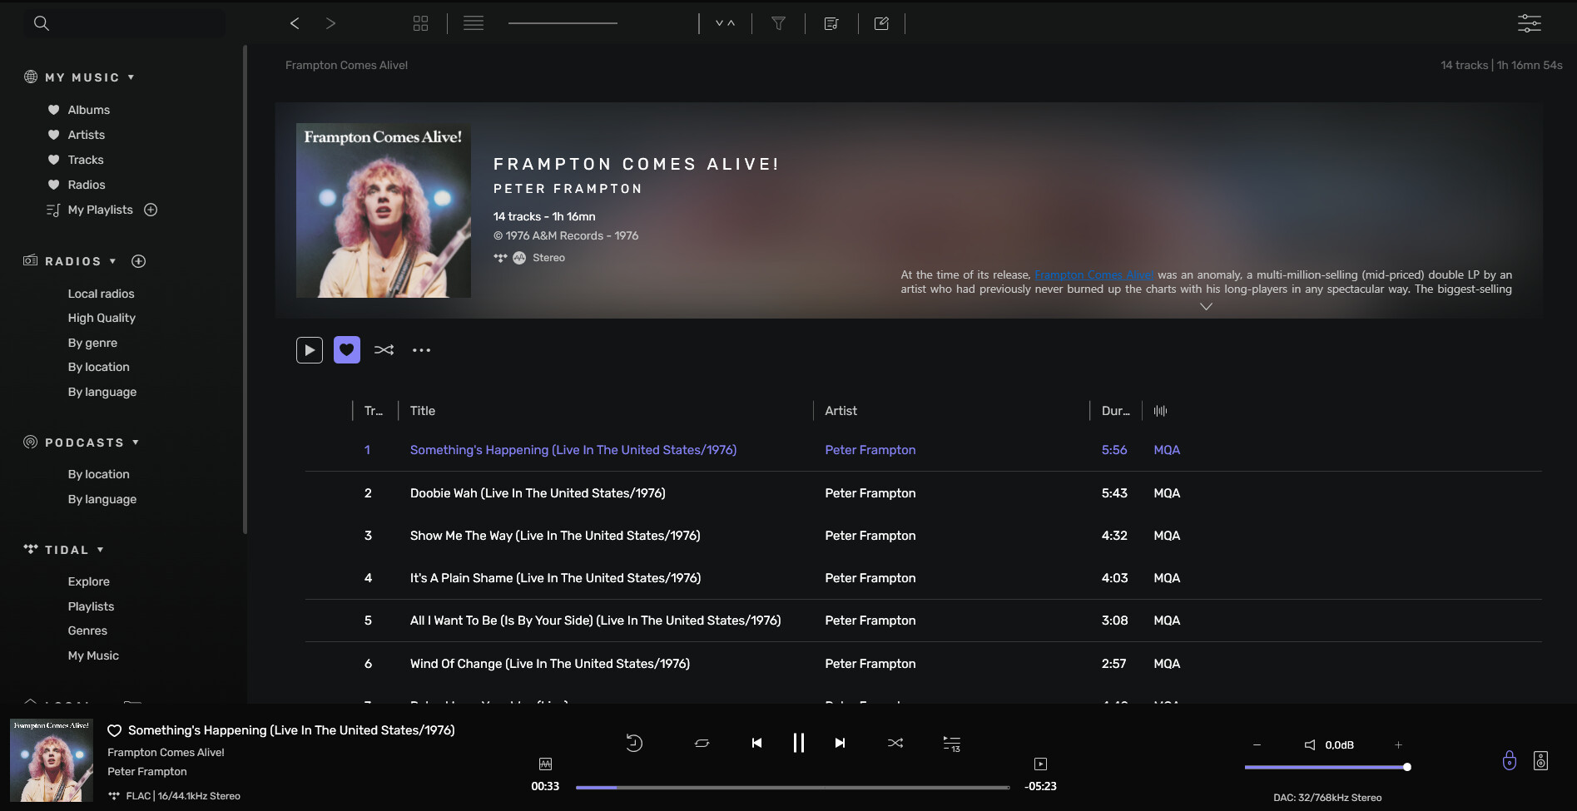Screen dimensions: 1577x811
Task: Expand the album description chevron
Action: [x=1206, y=306]
